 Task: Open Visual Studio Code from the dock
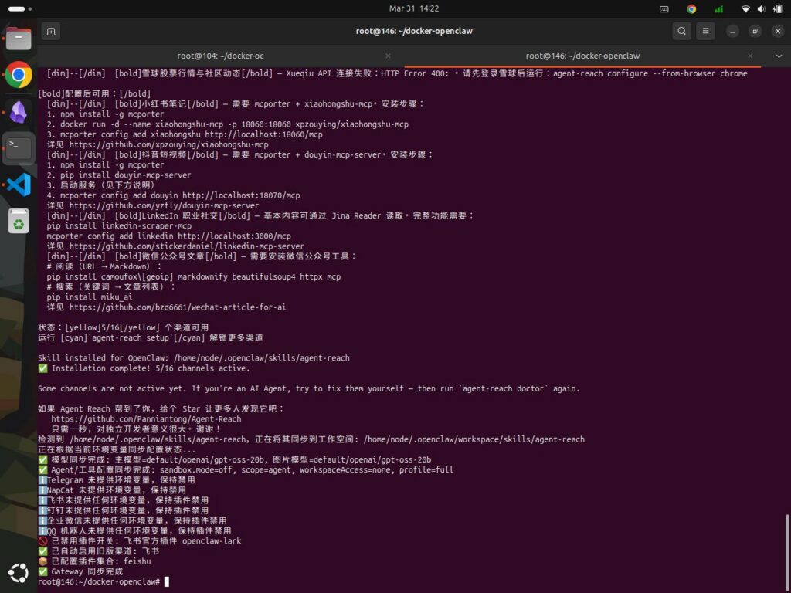[19, 185]
